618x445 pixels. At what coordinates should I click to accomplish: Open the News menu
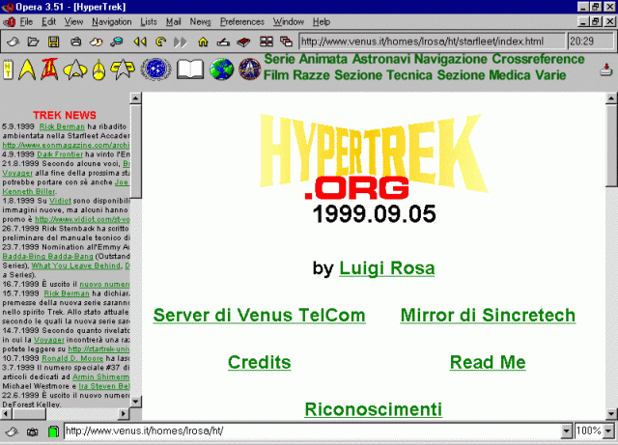click(x=200, y=21)
